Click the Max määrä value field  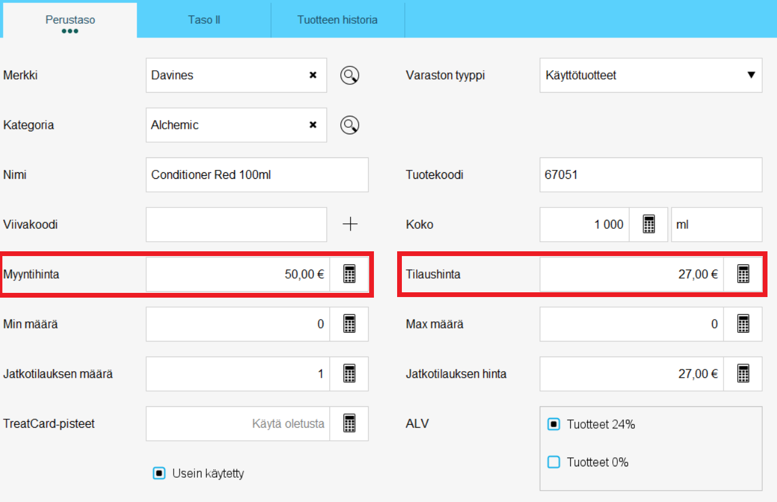pos(632,324)
